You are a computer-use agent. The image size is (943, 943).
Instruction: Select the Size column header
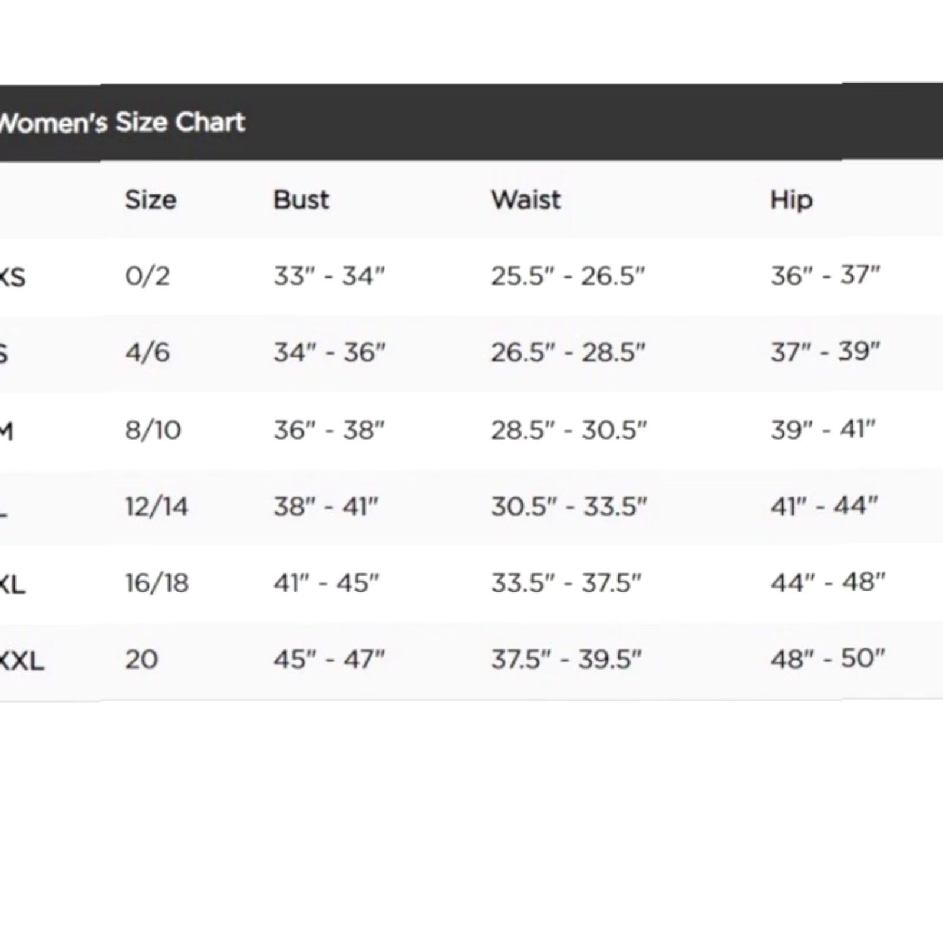[150, 200]
